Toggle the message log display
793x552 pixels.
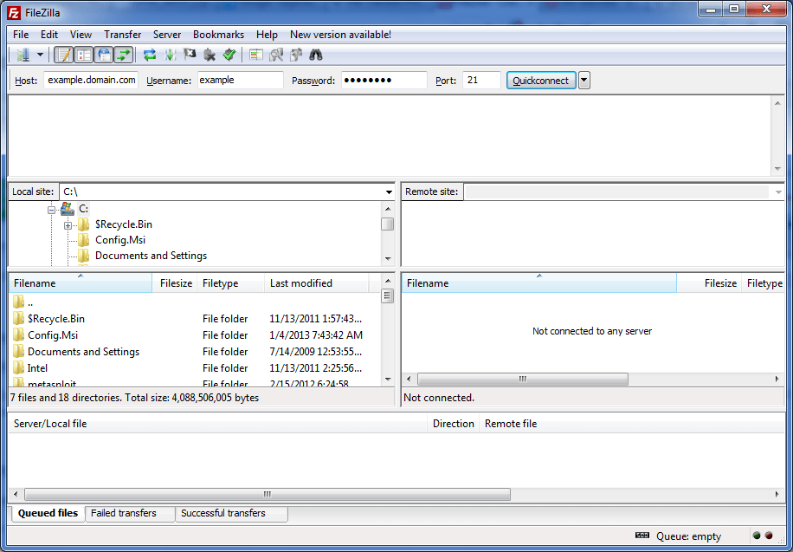click(x=62, y=54)
